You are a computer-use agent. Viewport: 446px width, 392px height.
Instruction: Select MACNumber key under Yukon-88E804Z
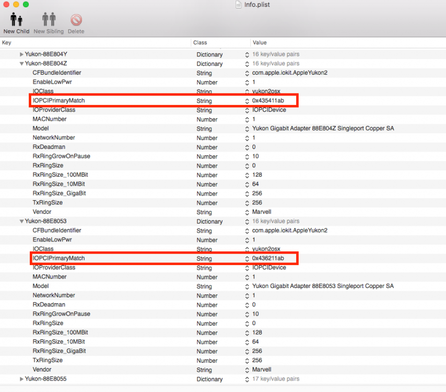[x=50, y=119]
